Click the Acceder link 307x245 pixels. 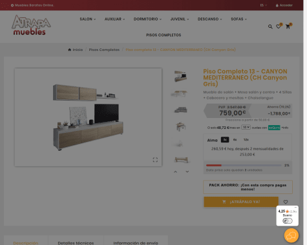coord(286,5)
